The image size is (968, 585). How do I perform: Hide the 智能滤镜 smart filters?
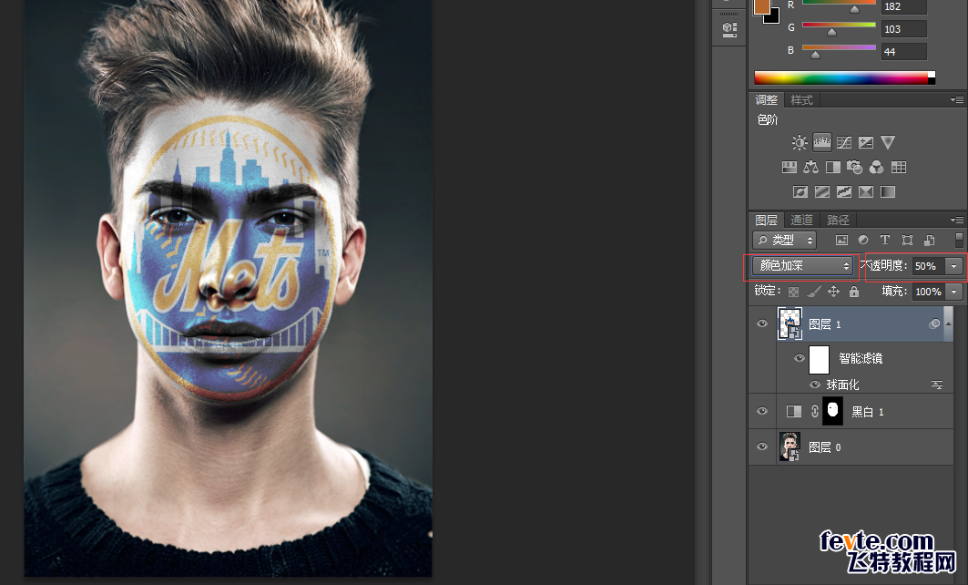point(799,358)
